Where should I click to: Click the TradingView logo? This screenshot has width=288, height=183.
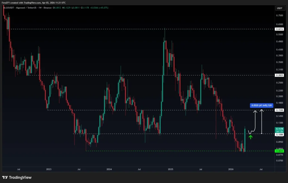point(17,177)
